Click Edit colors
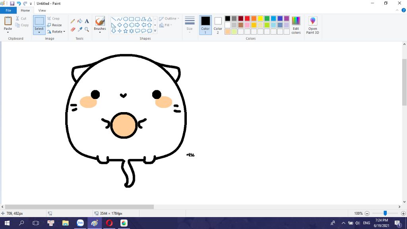Image resolution: width=407 pixels, height=229 pixels. coord(296,25)
